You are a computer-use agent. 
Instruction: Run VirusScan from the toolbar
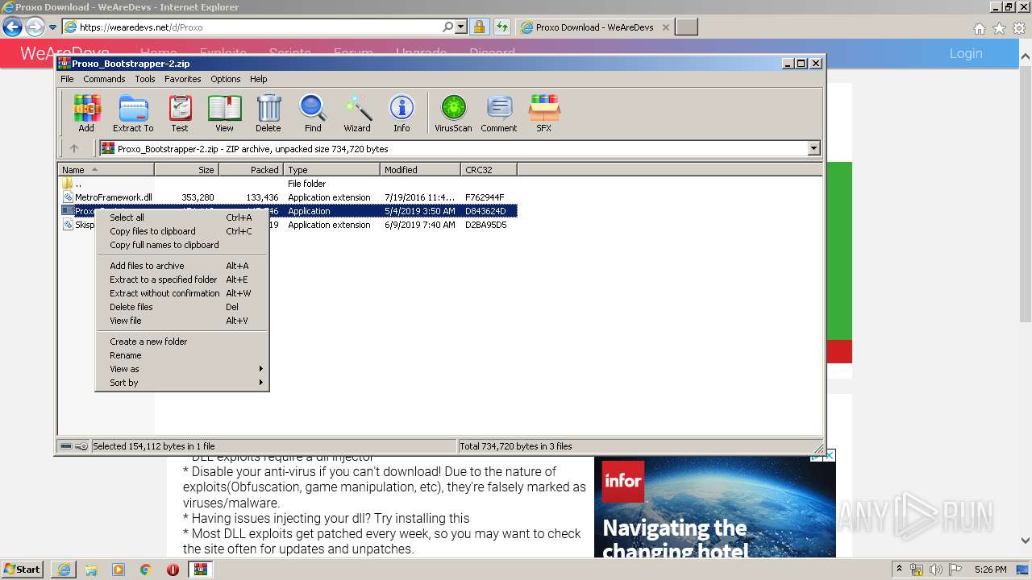click(453, 113)
